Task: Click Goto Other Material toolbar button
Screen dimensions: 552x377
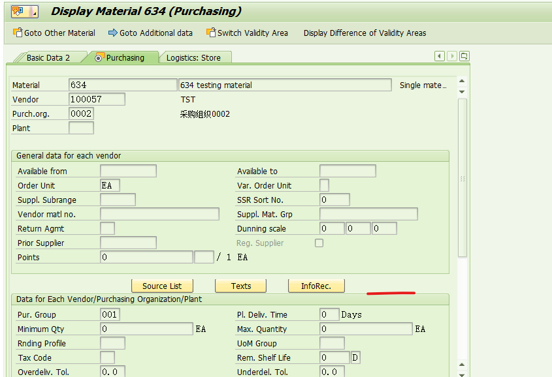Action: (x=54, y=33)
